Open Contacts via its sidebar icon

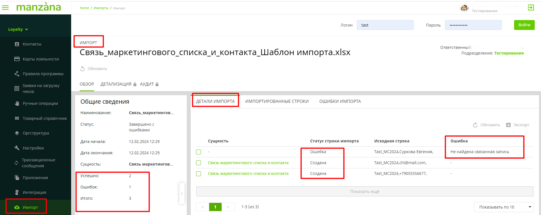17,44
